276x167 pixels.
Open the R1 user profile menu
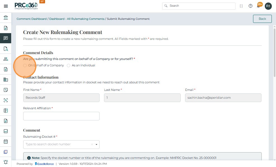click(268, 6)
